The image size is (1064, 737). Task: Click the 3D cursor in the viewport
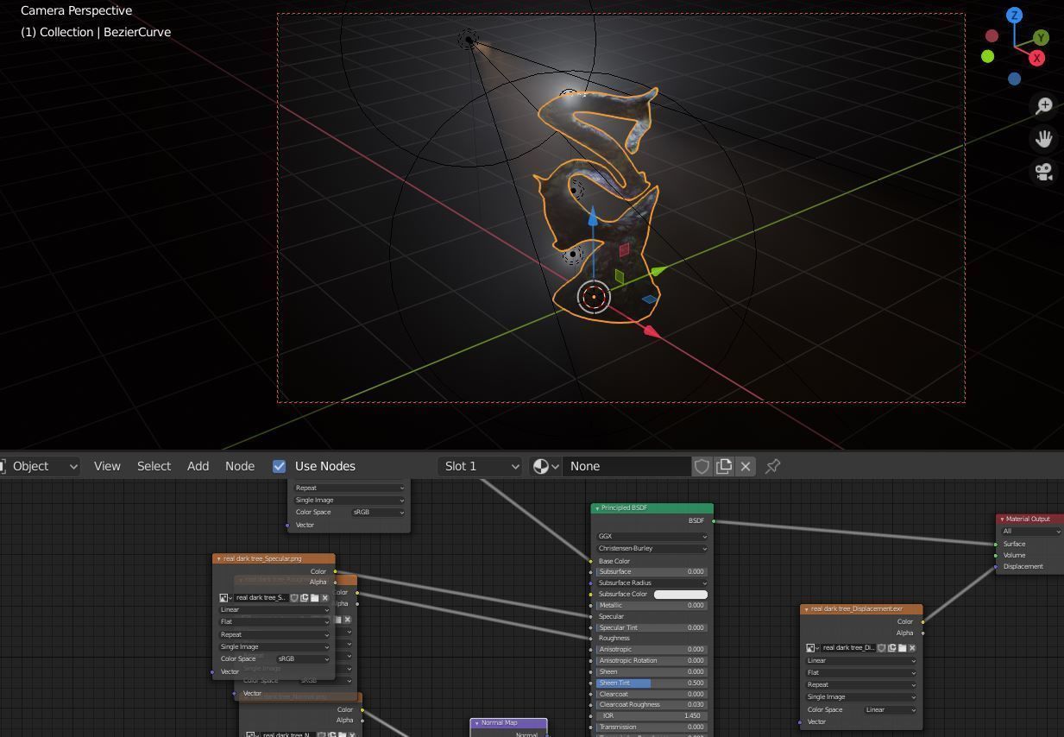pyautogui.click(x=594, y=297)
